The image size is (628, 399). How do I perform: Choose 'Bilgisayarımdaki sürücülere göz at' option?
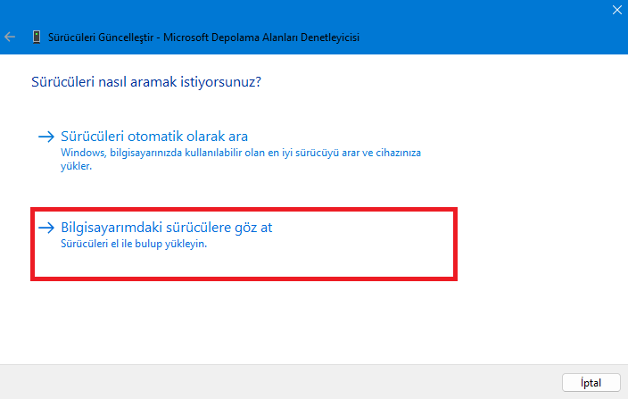click(166, 228)
